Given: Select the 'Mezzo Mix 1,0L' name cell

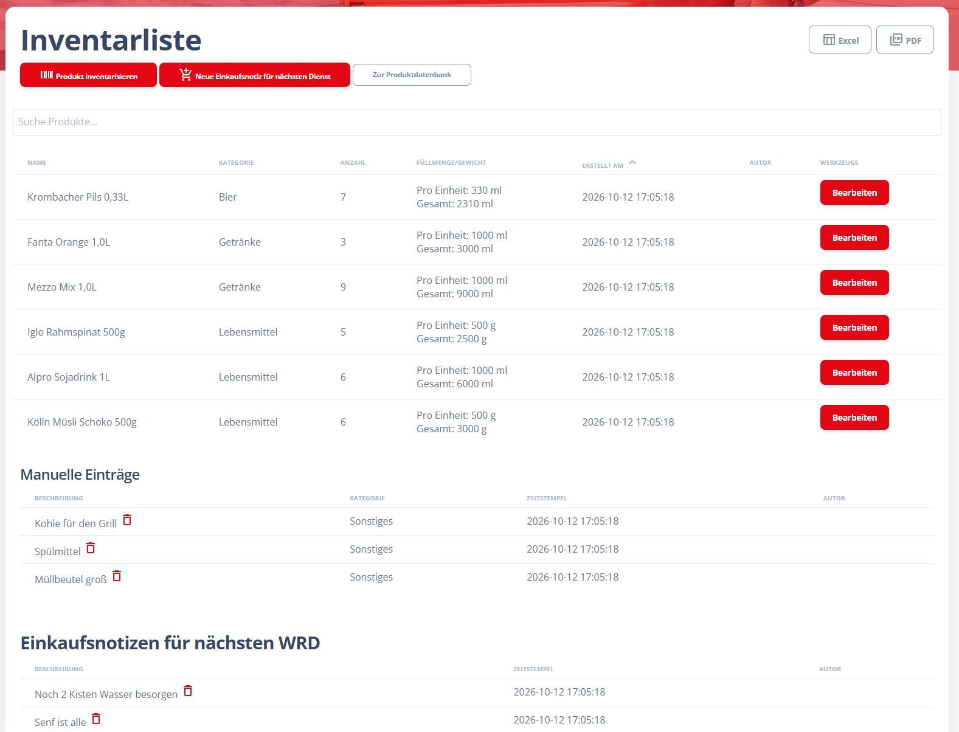Looking at the screenshot, I should [x=62, y=287].
